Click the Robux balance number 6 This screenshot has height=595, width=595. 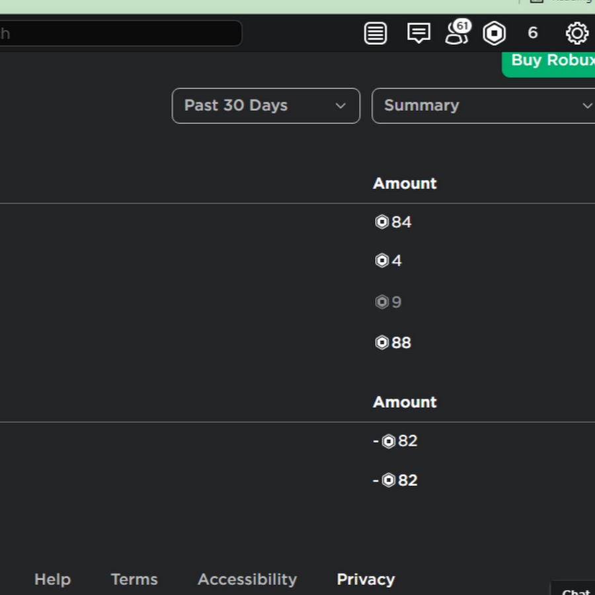533,33
